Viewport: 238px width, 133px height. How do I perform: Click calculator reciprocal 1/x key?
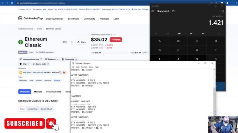[x=160, y=50]
